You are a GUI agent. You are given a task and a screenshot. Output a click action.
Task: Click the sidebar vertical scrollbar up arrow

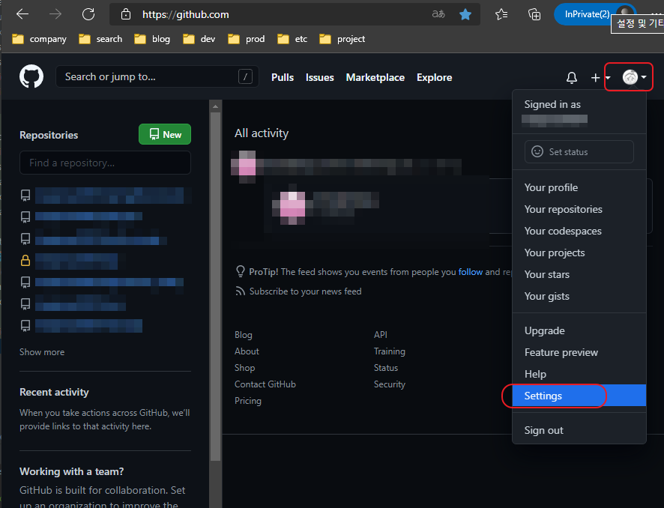click(x=215, y=106)
